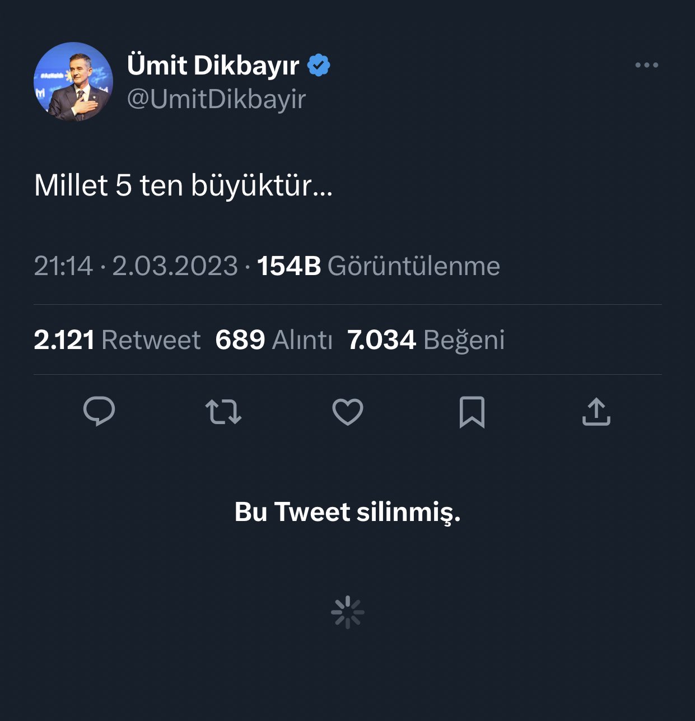Click the display name Ümit Dikbayır
The height and width of the screenshot is (721, 695).
(213, 66)
